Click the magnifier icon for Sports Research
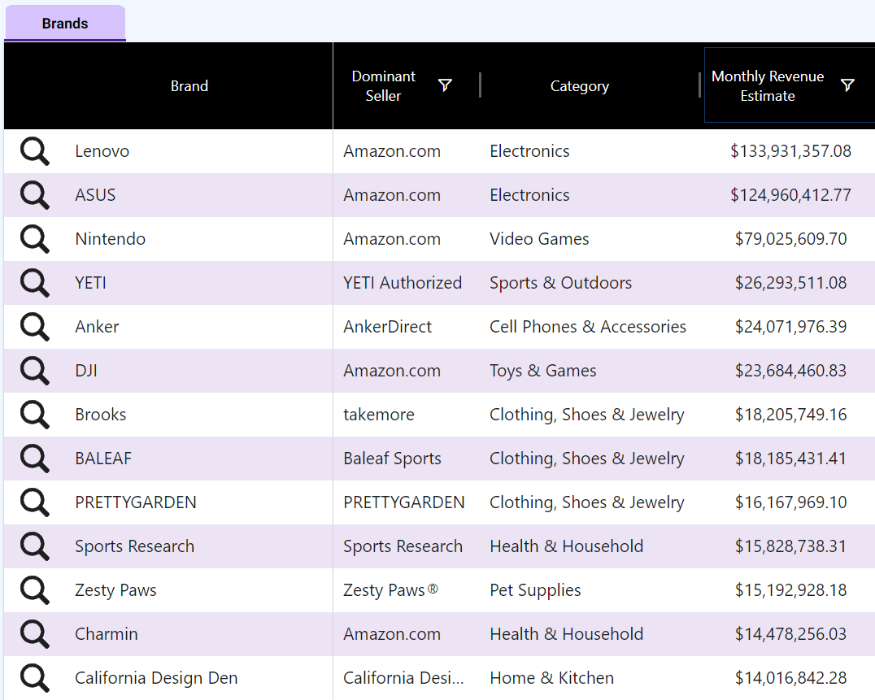The height and width of the screenshot is (700, 875). coord(35,546)
